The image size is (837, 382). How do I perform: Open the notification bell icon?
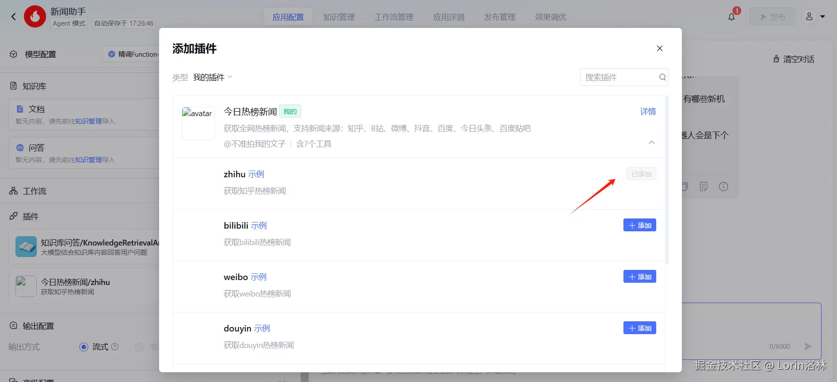pos(732,17)
